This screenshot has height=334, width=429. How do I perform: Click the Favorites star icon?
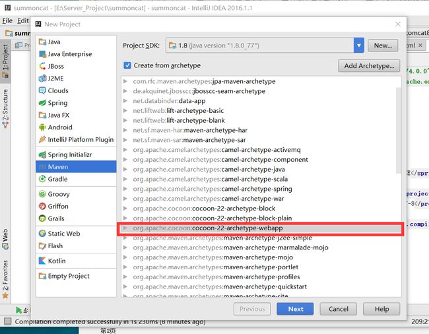tap(5, 296)
